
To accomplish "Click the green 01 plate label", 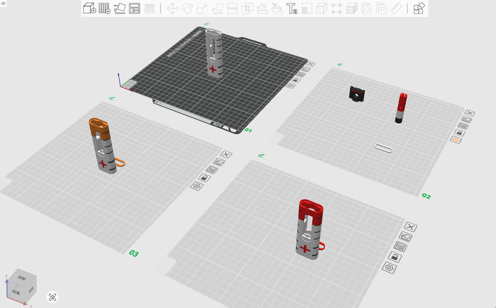I will [x=248, y=130].
